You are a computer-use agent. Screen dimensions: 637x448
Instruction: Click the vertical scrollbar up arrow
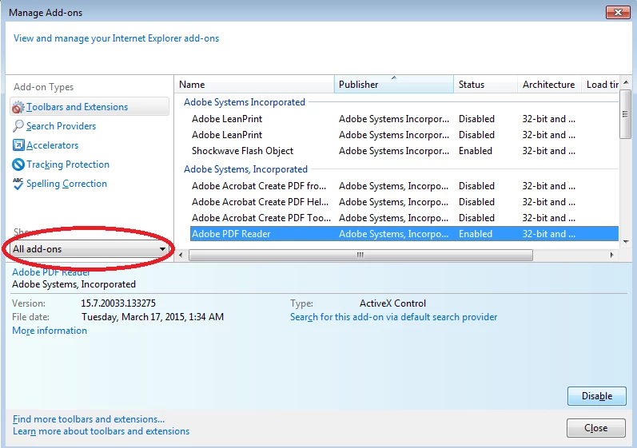point(626,82)
